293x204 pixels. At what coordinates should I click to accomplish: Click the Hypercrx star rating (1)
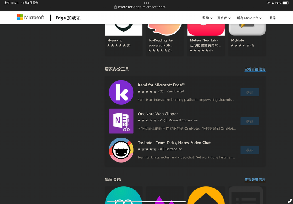(x=118, y=45)
